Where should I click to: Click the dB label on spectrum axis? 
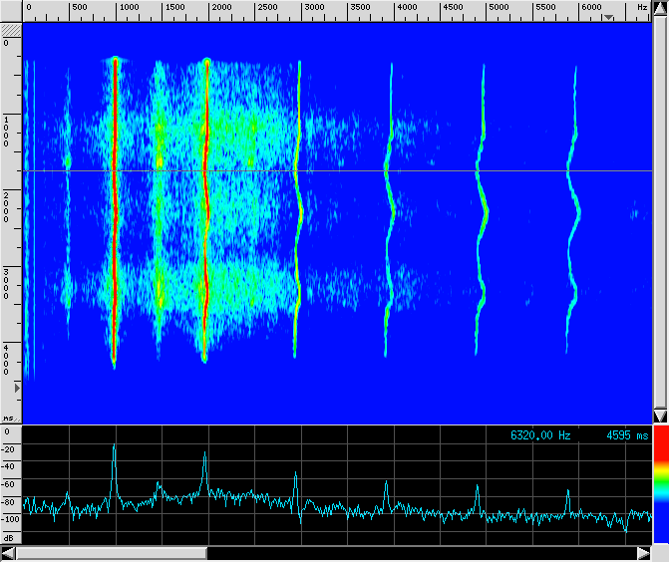9,537
